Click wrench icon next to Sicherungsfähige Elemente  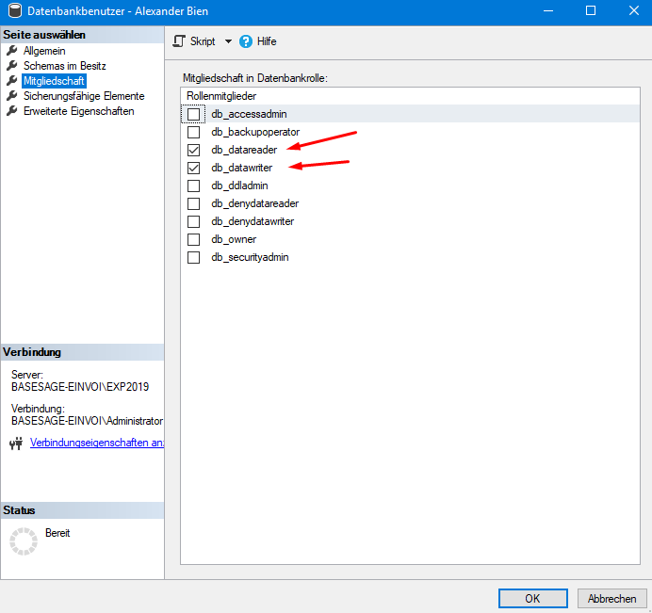[12, 96]
